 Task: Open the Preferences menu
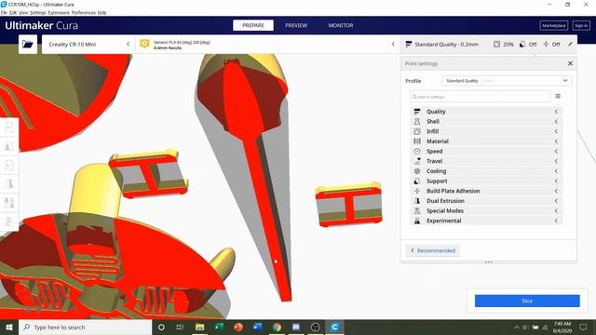83,12
